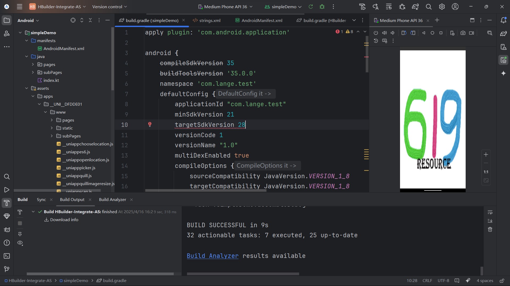Click the Download info entry
Viewport: 510px width, 286px height.
pyautogui.click(x=64, y=220)
